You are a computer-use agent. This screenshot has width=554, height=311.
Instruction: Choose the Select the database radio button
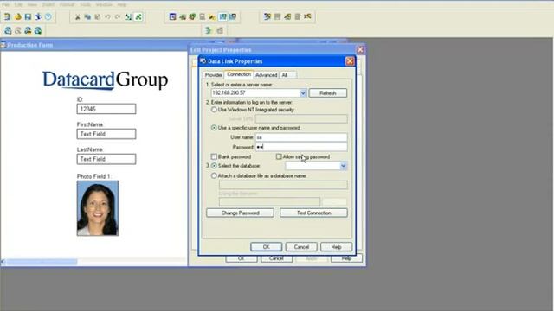(214, 165)
